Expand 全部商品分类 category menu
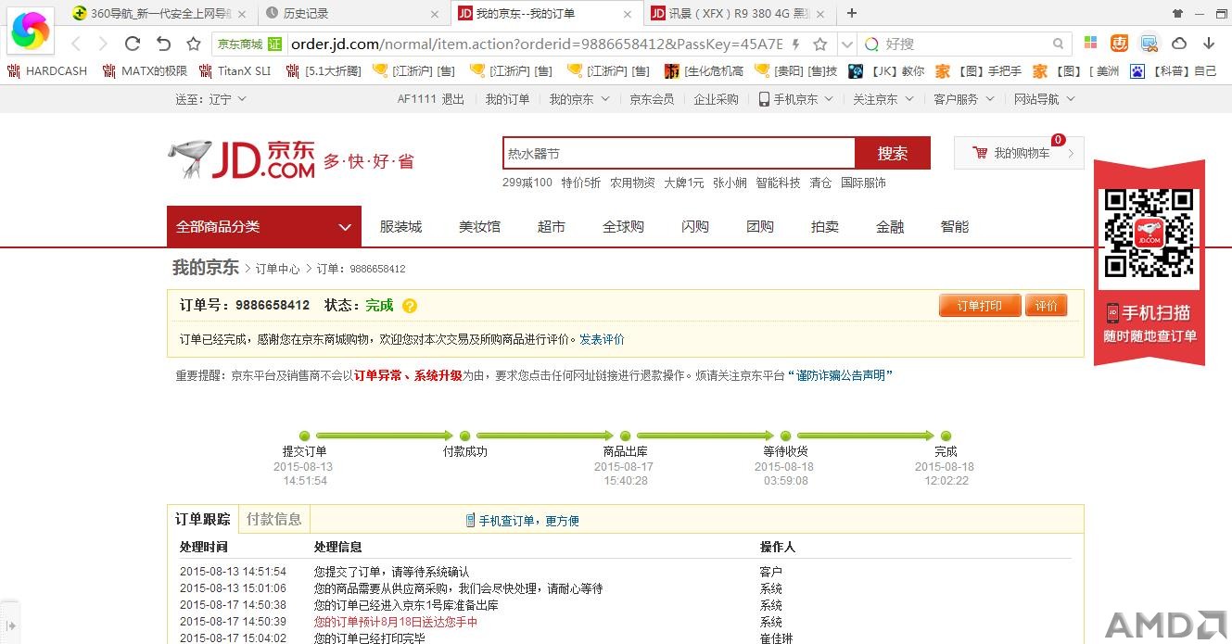This screenshot has width=1232, height=644. pos(264,226)
